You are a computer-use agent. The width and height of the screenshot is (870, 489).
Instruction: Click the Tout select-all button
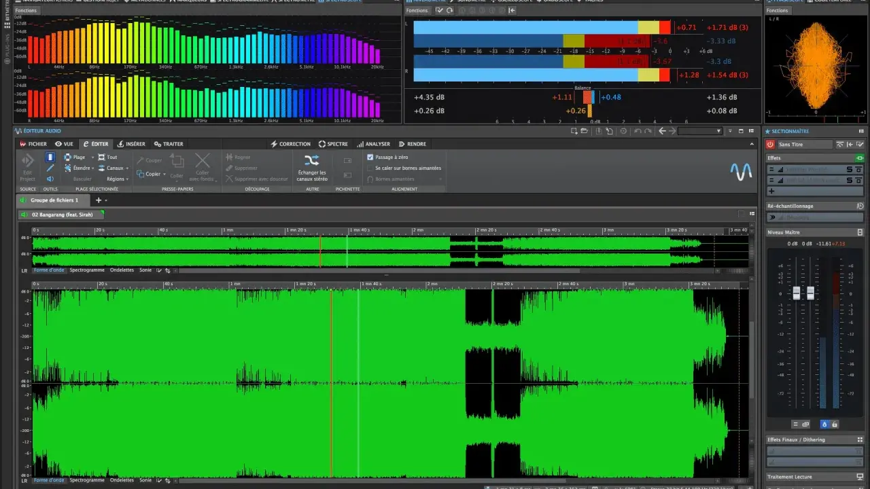(107, 157)
